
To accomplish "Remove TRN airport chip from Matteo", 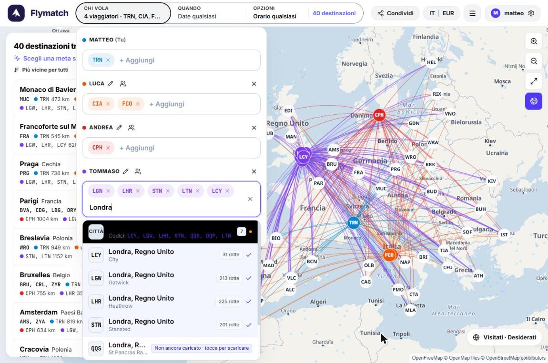I will pos(108,60).
